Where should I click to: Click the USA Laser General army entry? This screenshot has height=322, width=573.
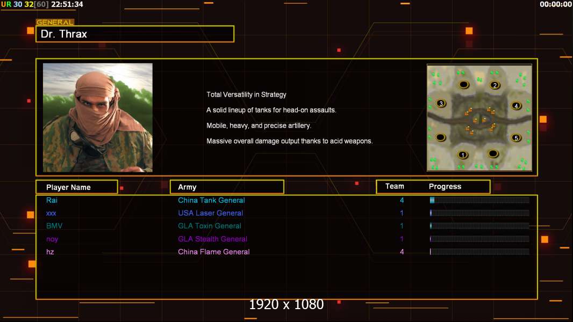[210, 213]
